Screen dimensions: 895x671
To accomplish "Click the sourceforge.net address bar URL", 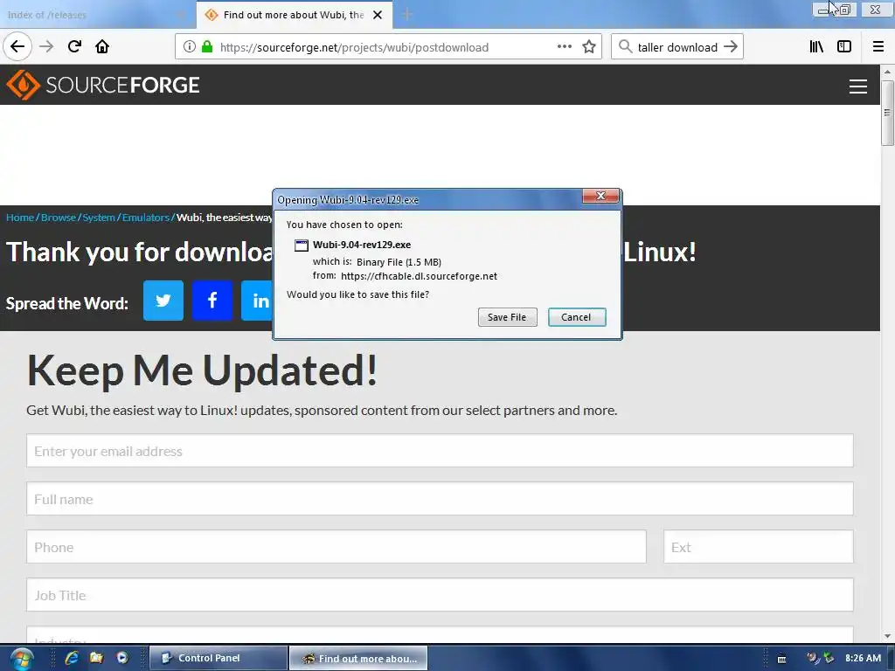I will pyautogui.click(x=354, y=47).
